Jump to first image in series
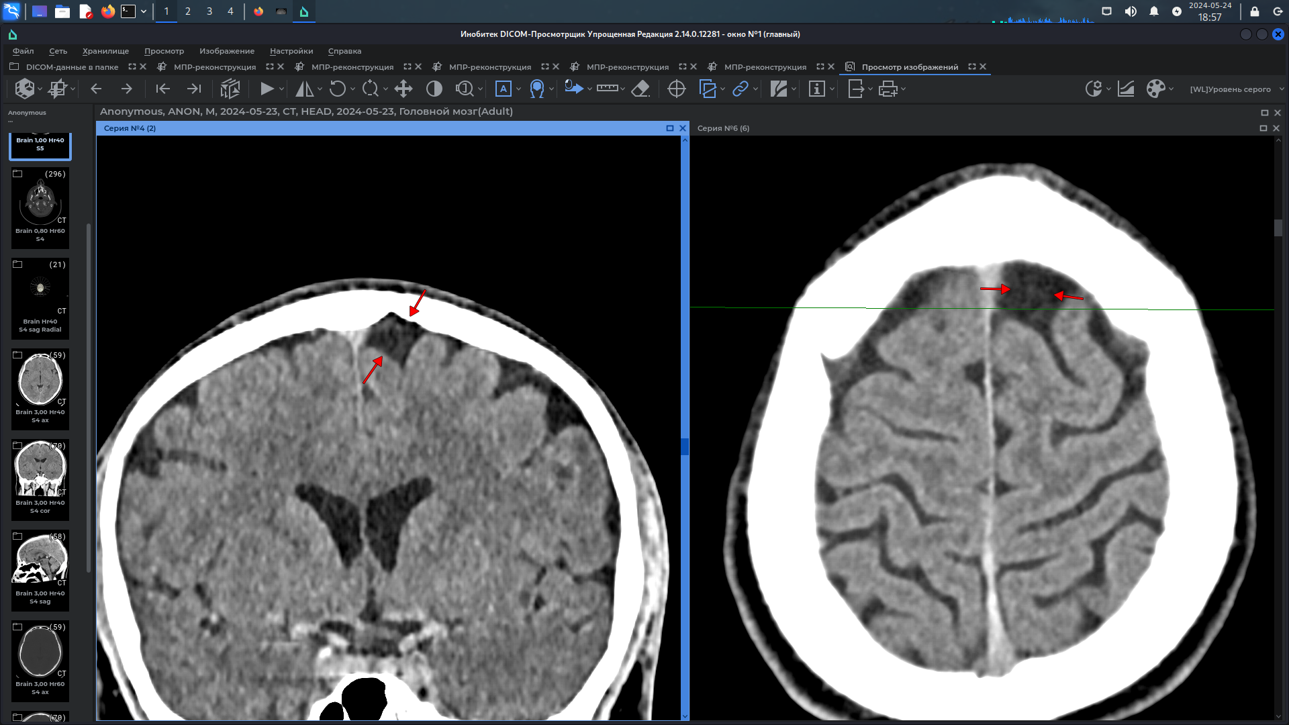The width and height of the screenshot is (1289, 725). tap(162, 89)
